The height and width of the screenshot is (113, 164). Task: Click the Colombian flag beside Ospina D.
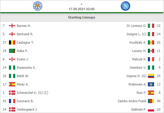coord(151,76)
